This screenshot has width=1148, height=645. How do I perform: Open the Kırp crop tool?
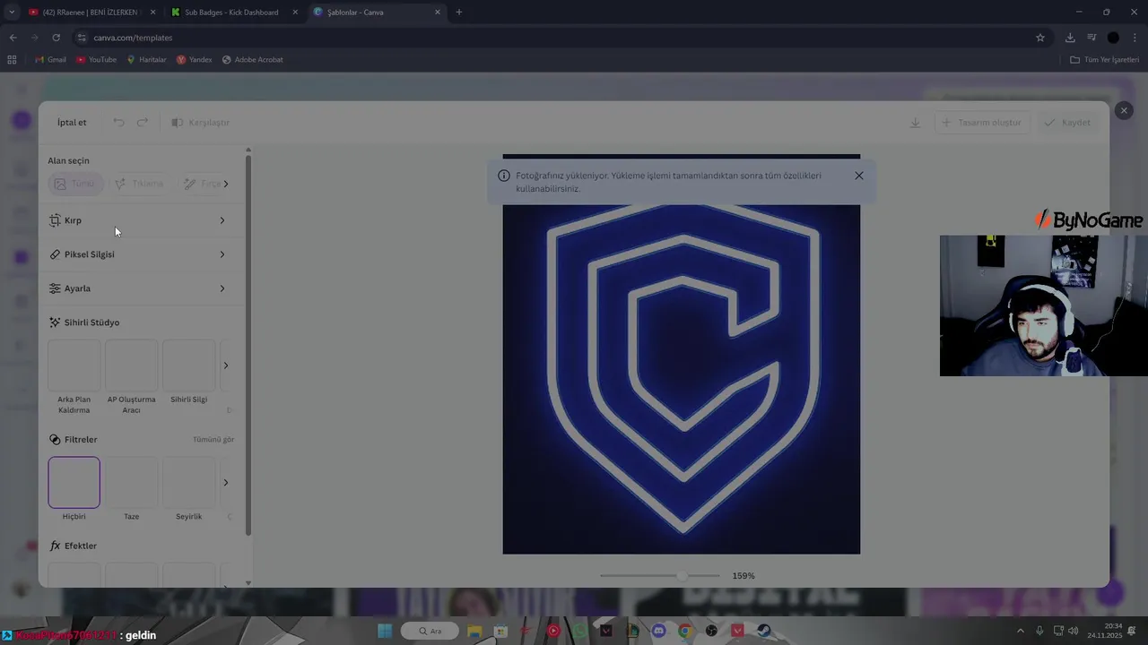point(139,220)
